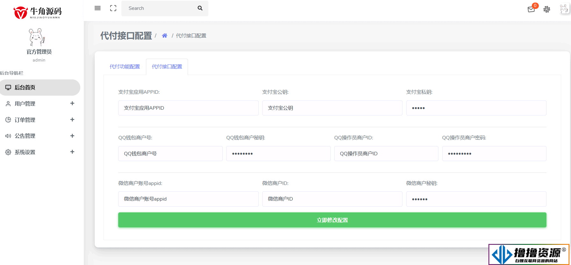Select the 代付接口配置 tab

(x=167, y=67)
